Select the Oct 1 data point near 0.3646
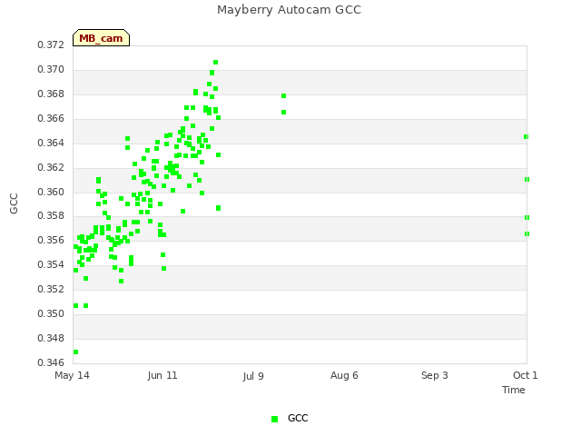Image resolution: width=581 pixels, height=436 pixels. pos(527,137)
